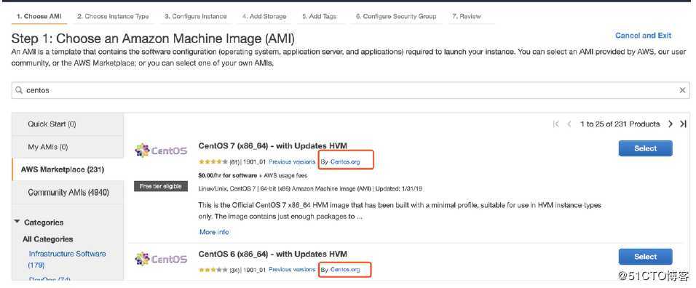Viewport: 696px width, 288px height.
Task: Select the My AMIs (0) tab
Action: click(68, 147)
